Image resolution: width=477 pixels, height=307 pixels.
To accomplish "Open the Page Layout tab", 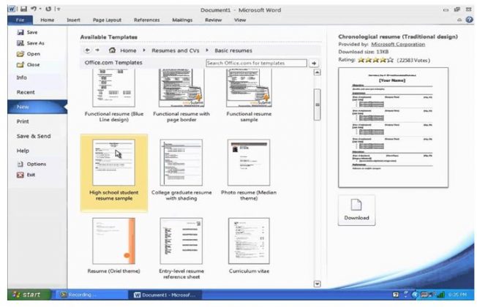I will [107, 20].
